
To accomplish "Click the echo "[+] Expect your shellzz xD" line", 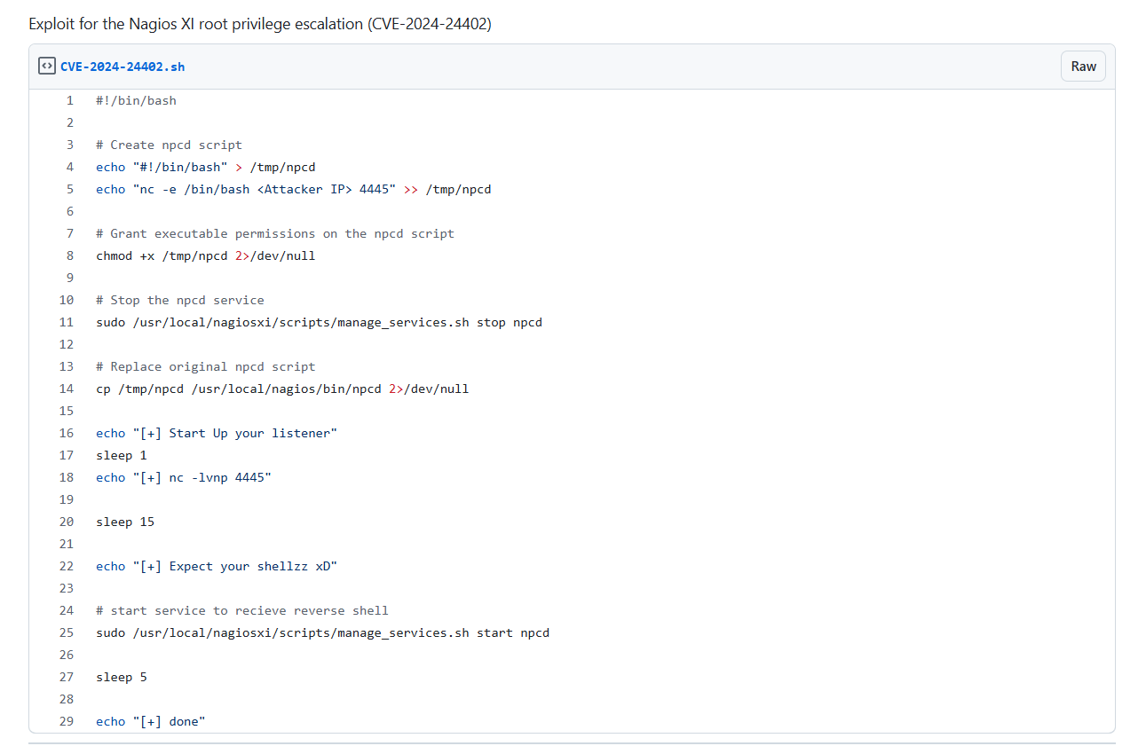I will (217, 566).
